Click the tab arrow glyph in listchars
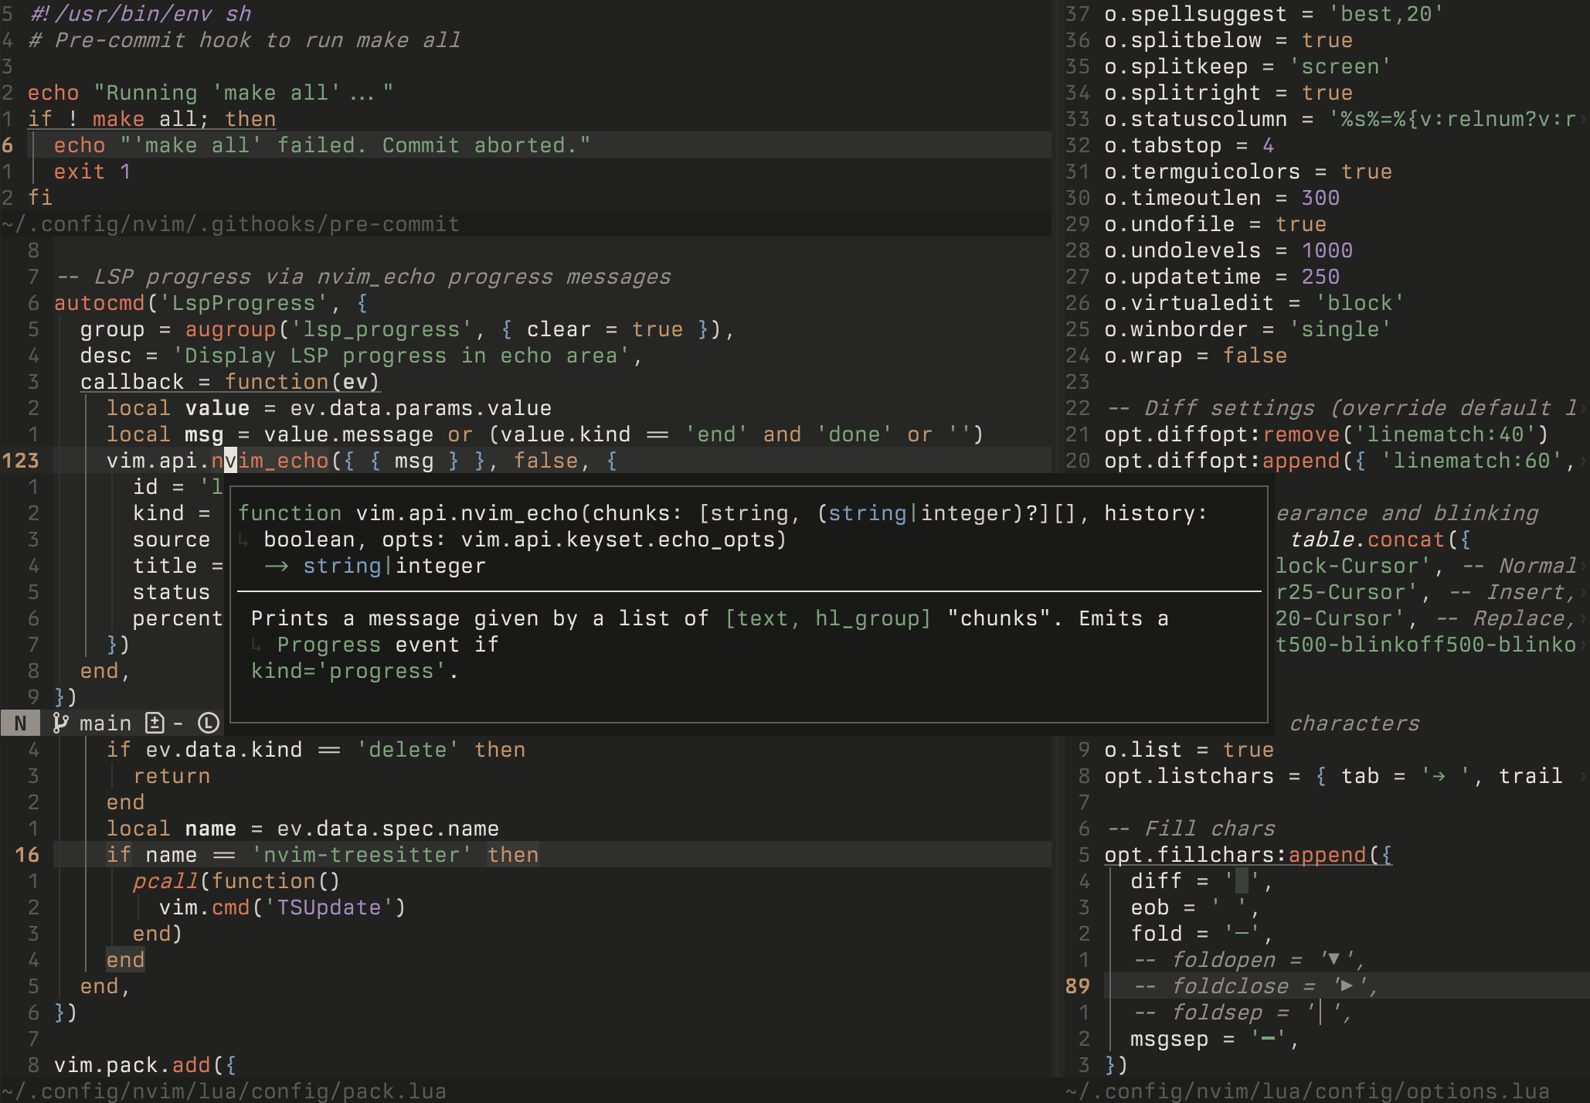The image size is (1590, 1103). click(1438, 776)
